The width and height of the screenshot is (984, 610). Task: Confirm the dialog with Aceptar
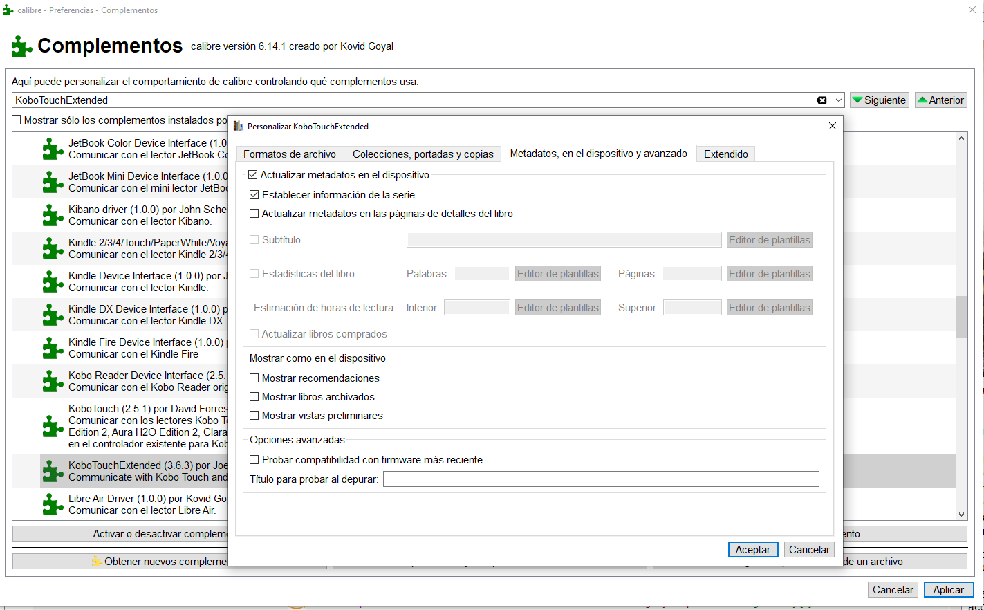tap(753, 550)
